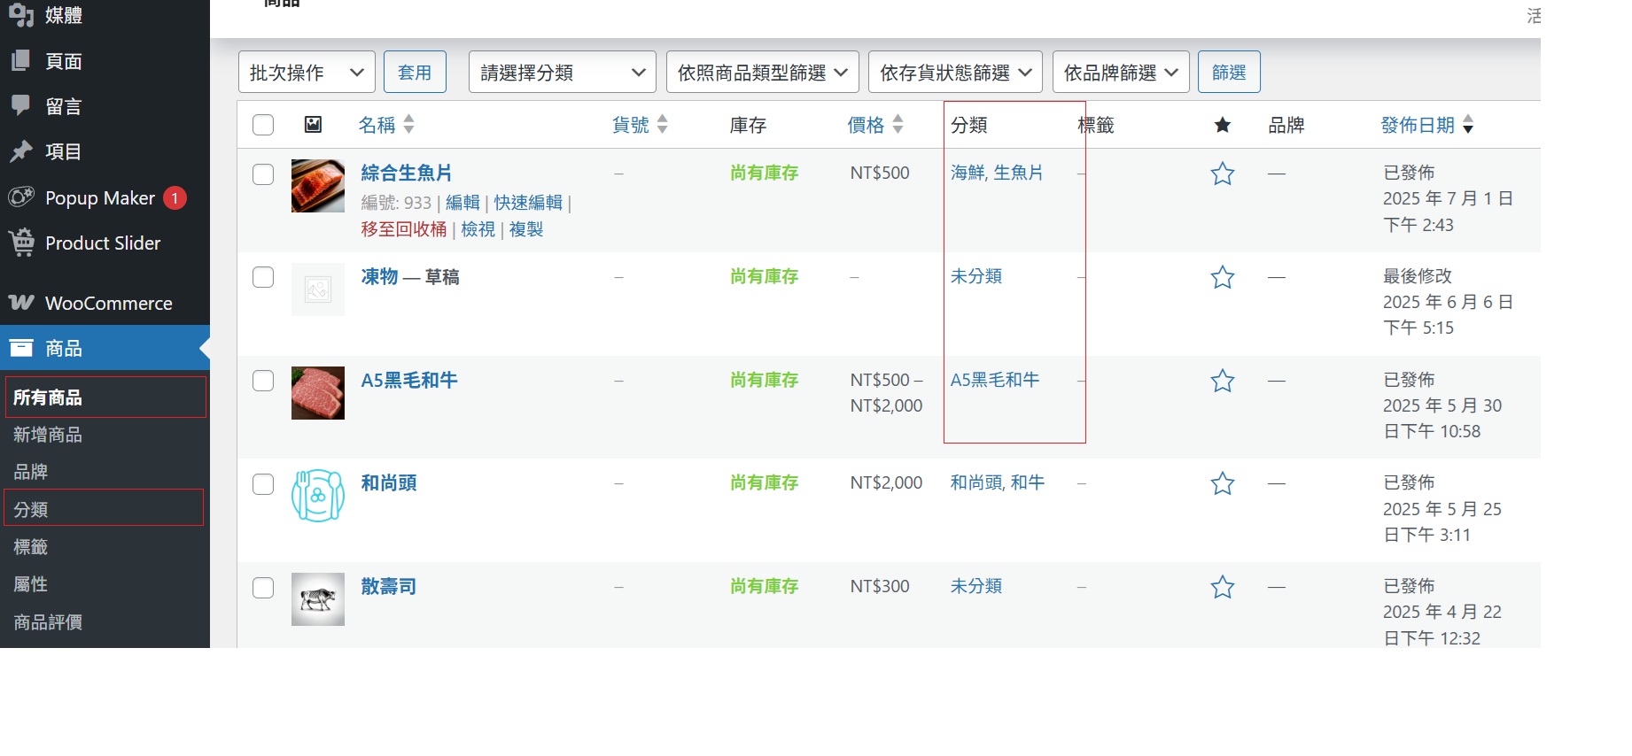Click A5黑毛和牛 category link in 分類 column
Screen dimensions: 1632x756
995,380
